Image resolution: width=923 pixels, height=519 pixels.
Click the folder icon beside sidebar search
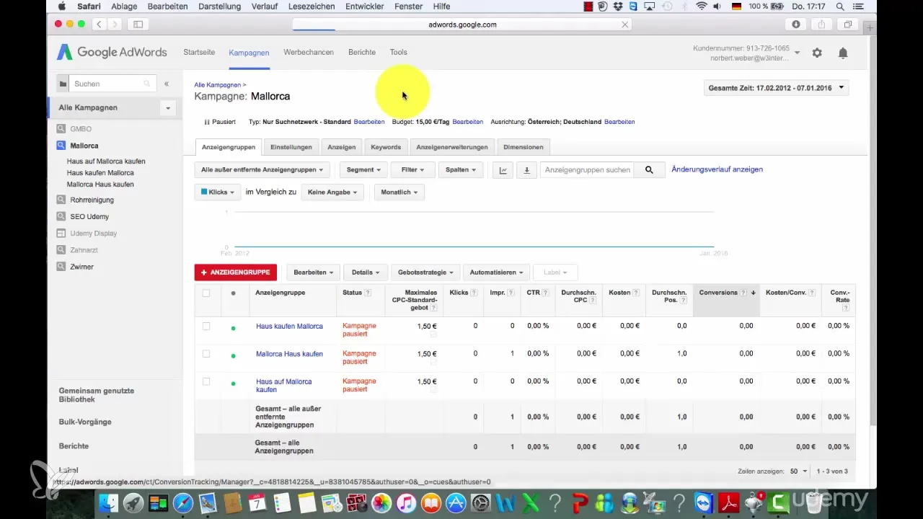point(63,84)
